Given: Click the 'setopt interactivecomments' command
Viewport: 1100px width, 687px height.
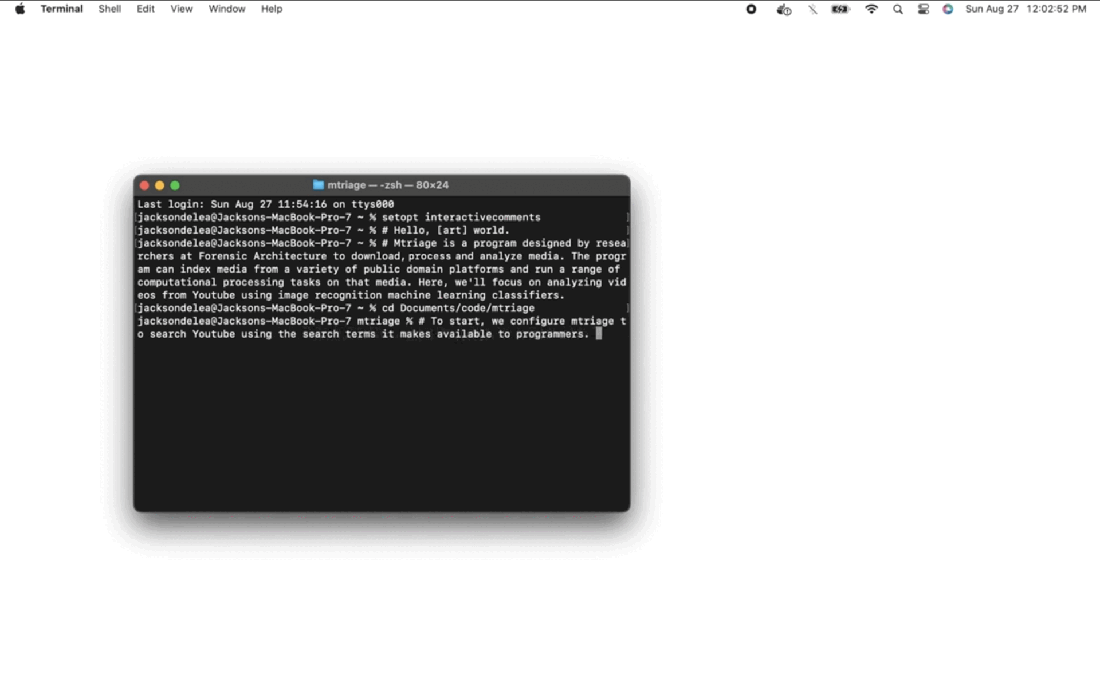Looking at the screenshot, I should point(461,218).
